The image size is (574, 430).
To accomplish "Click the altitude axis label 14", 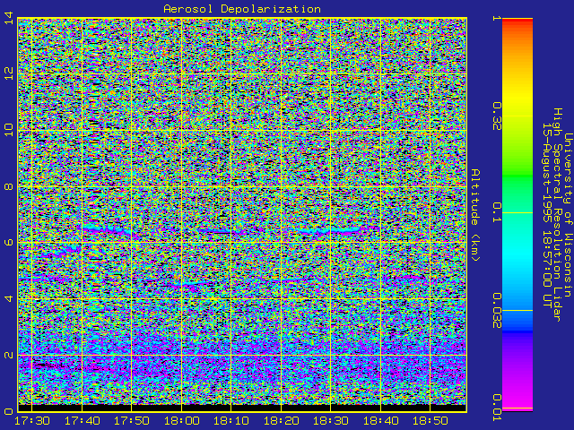I will (x=8, y=18).
